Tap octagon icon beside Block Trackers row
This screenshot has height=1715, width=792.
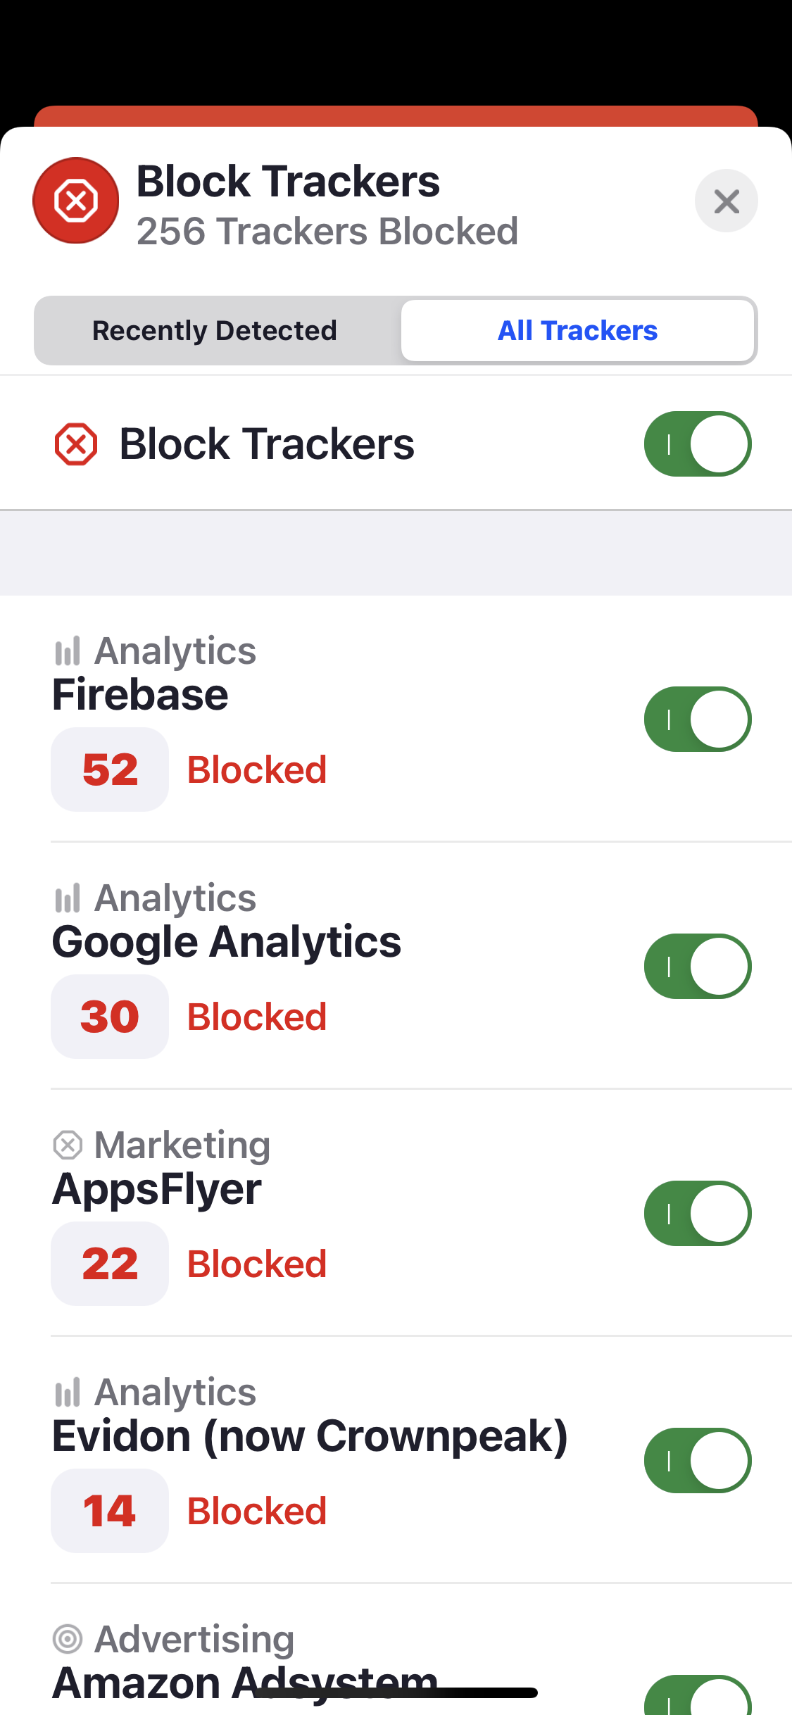(76, 444)
